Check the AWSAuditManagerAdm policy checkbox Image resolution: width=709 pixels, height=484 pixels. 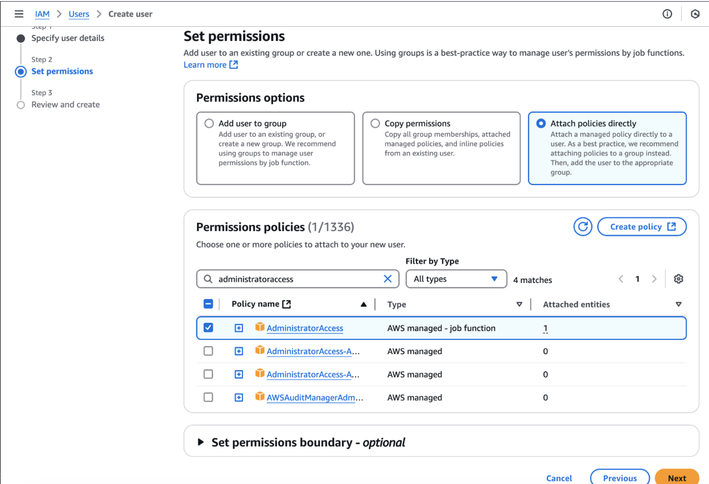(x=208, y=397)
